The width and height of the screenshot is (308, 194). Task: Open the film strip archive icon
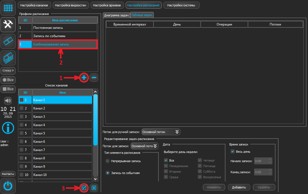point(8,41)
